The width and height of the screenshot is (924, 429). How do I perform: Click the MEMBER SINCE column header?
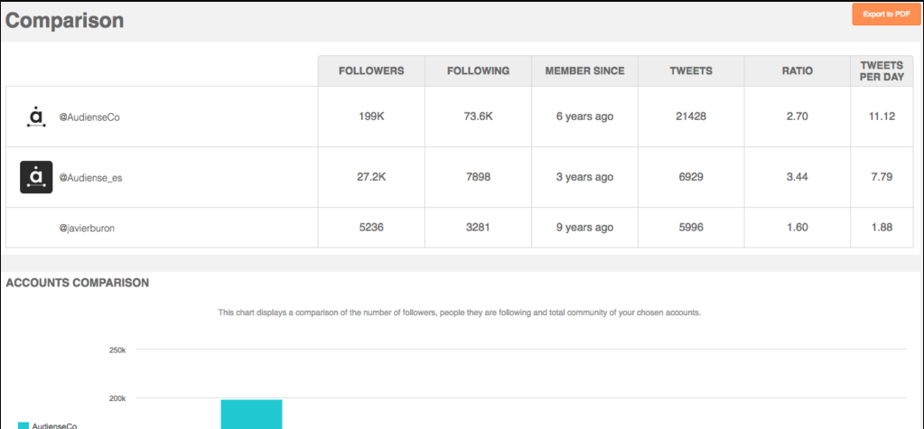pos(584,70)
